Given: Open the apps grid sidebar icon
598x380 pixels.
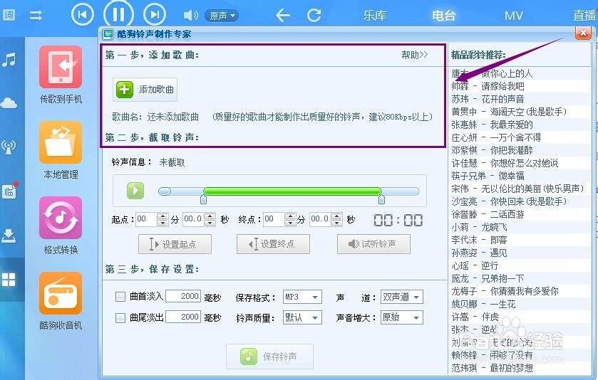Looking at the screenshot, I should 9,280.
